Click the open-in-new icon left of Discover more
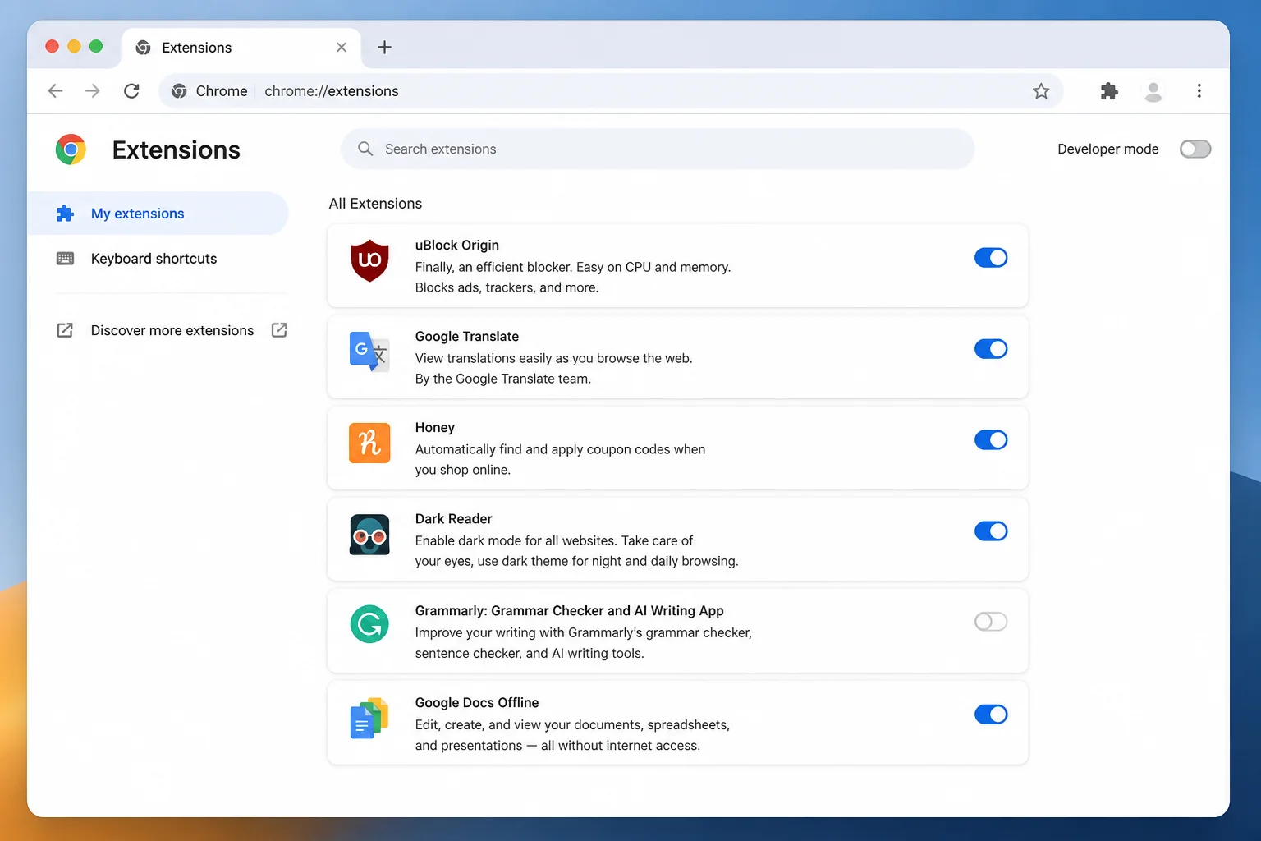 coord(65,330)
